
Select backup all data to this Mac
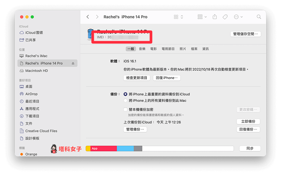125,101
